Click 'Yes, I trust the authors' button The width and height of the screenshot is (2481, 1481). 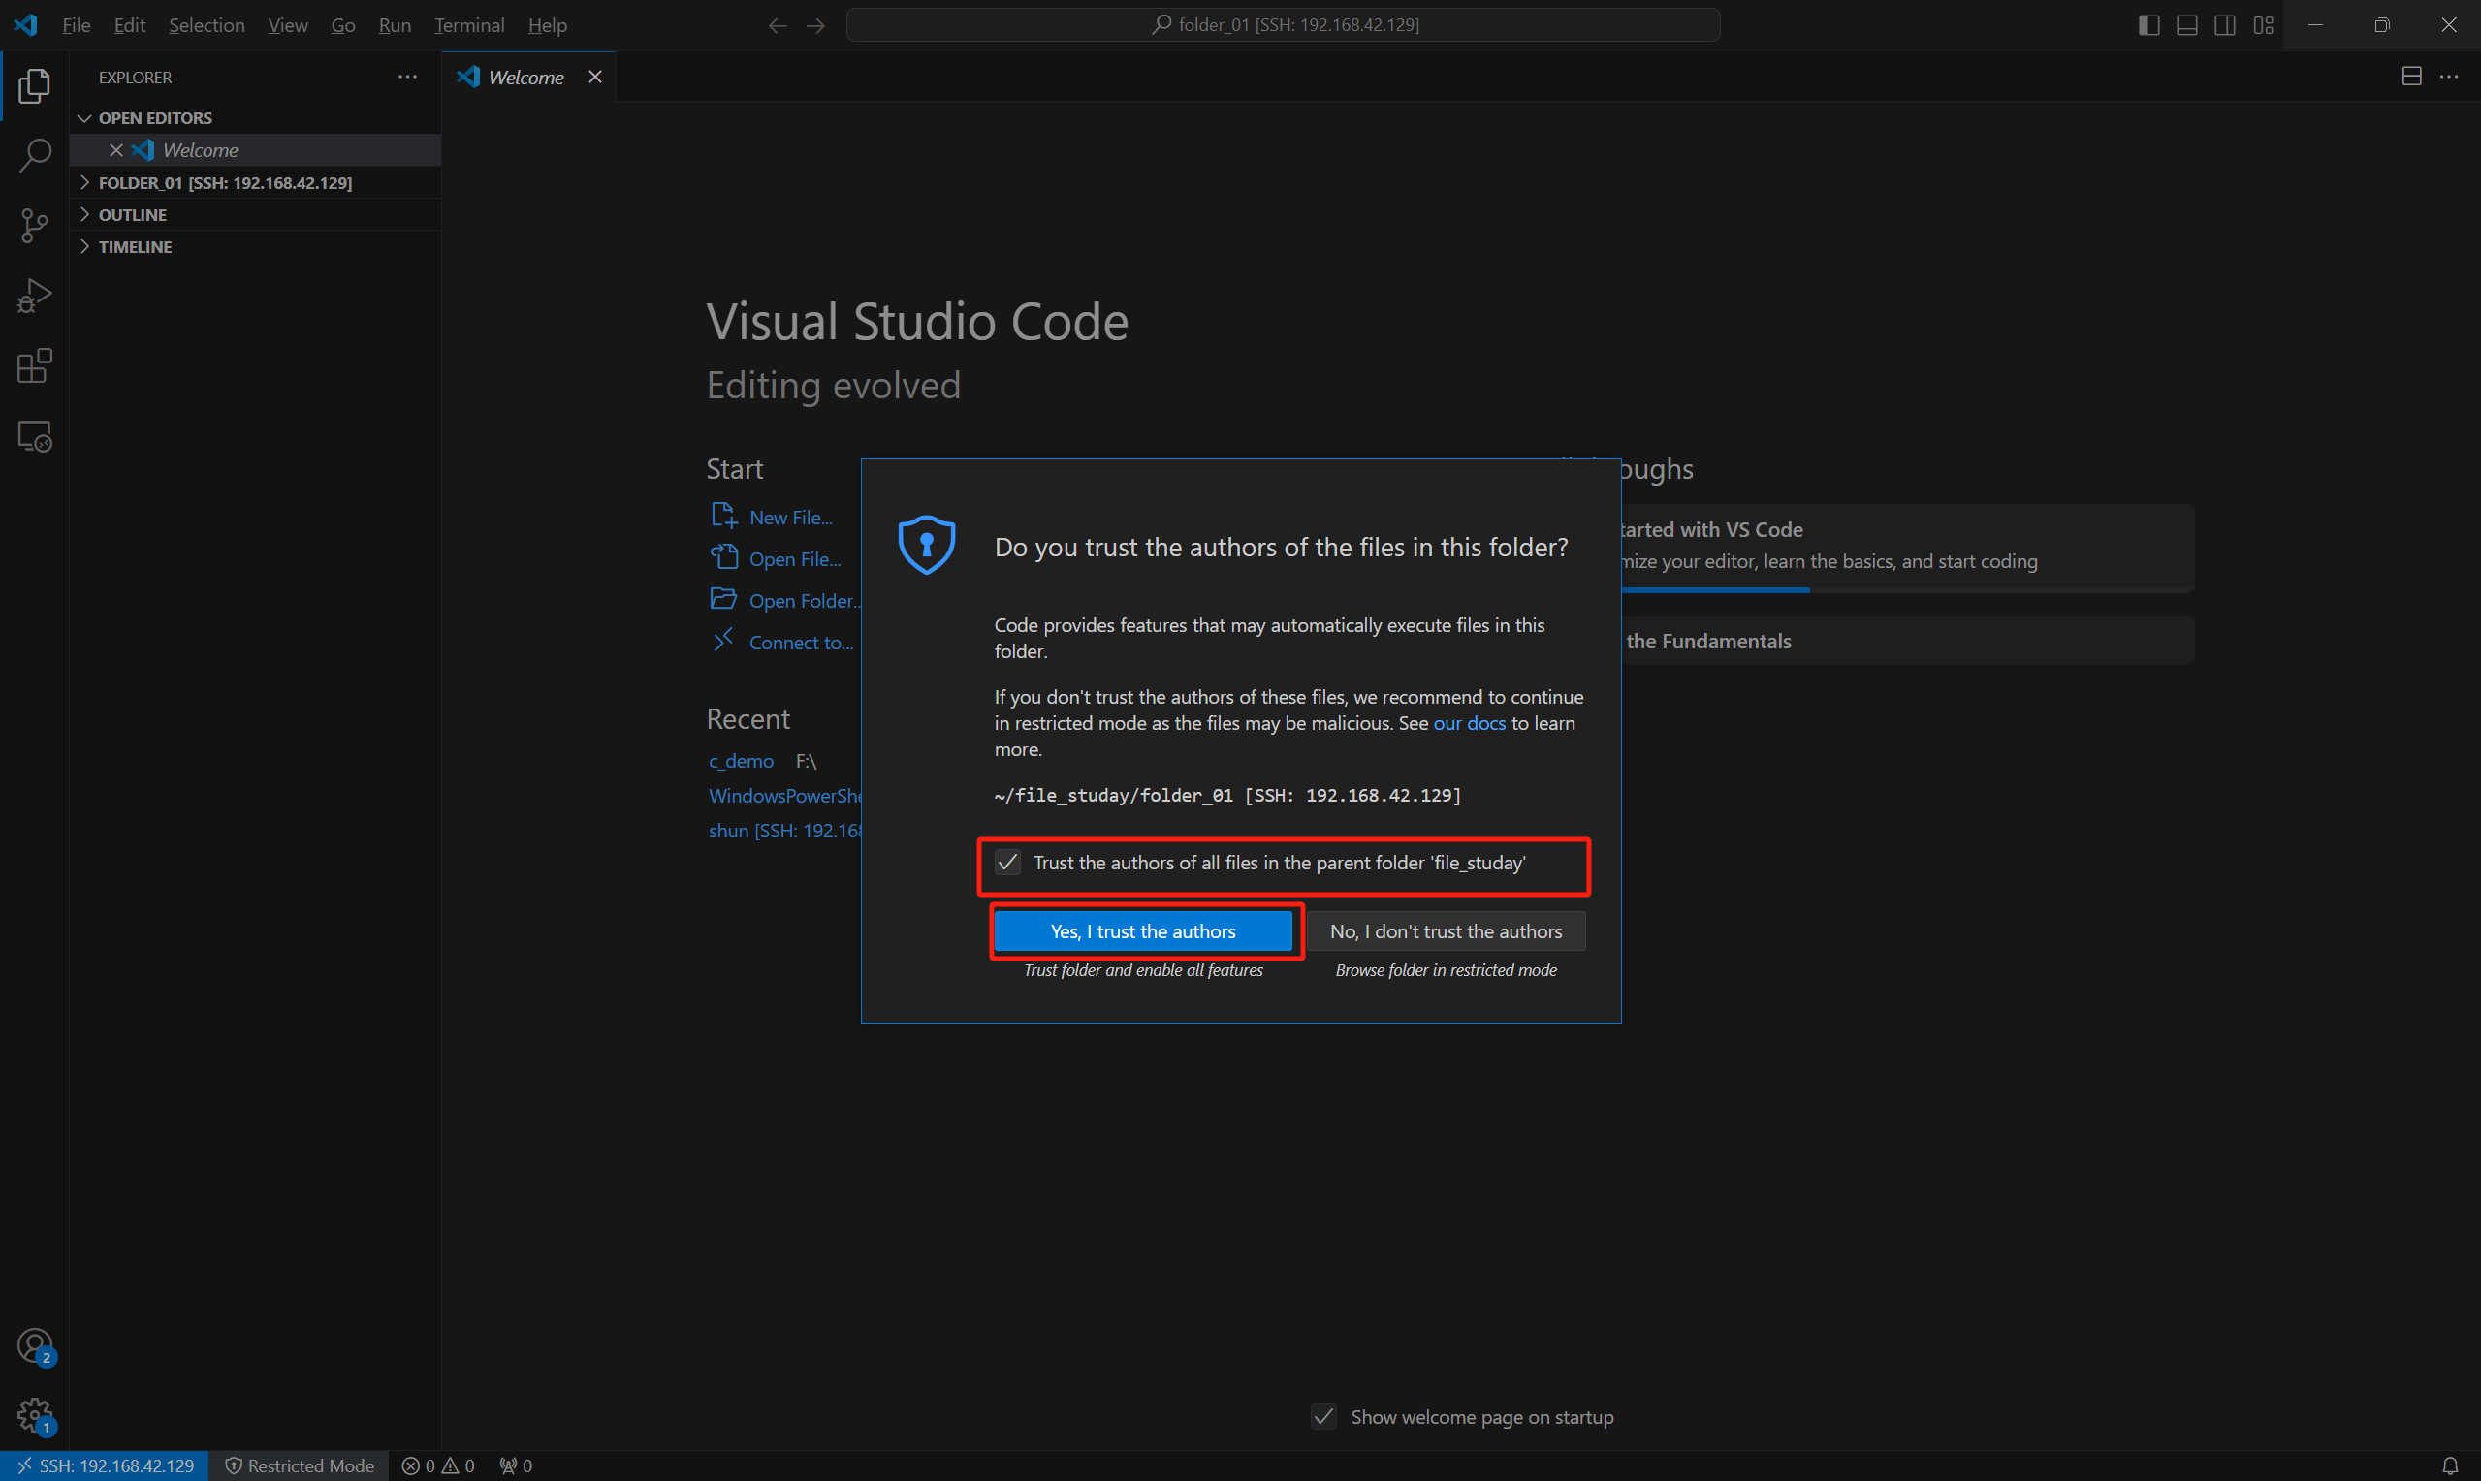[1141, 930]
